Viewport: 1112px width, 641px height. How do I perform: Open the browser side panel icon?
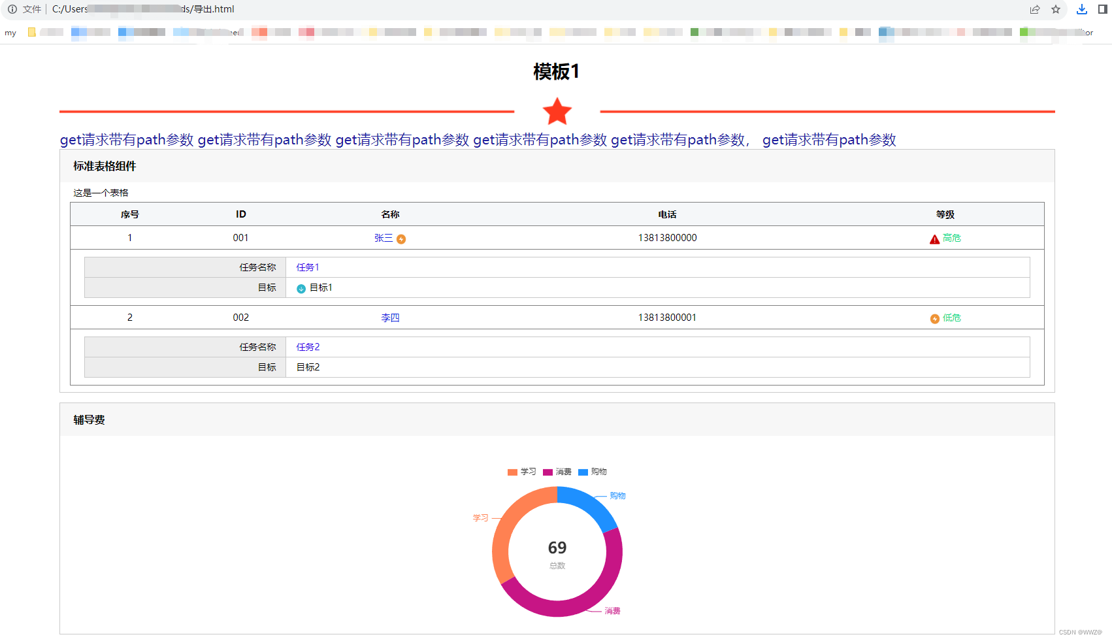tap(1103, 9)
